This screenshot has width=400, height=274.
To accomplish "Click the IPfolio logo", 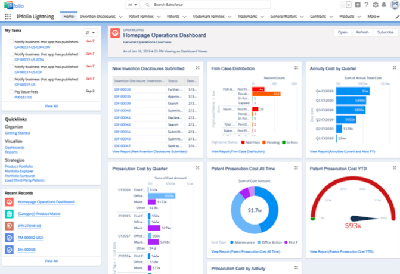I will pos(14,5).
